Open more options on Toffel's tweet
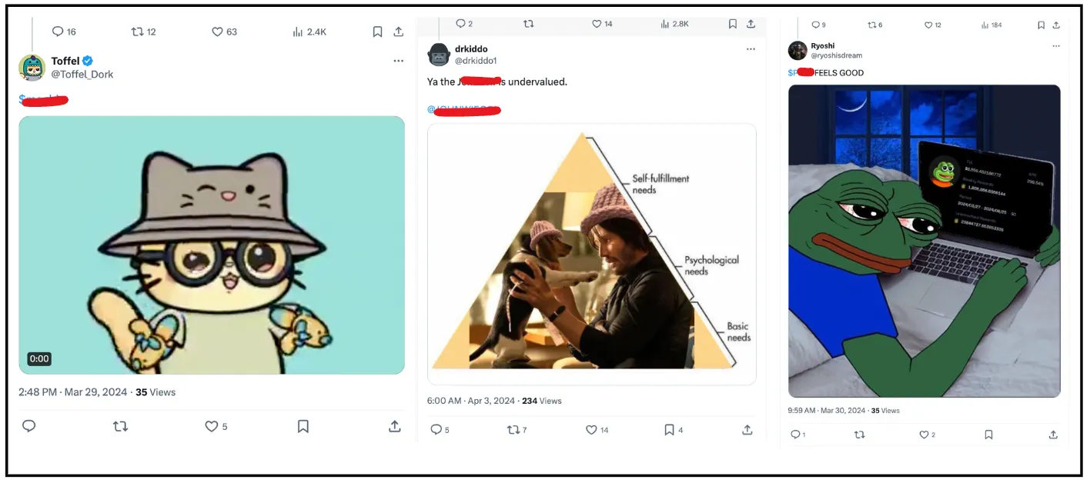The width and height of the screenshot is (1090, 483). click(x=398, y=61)
